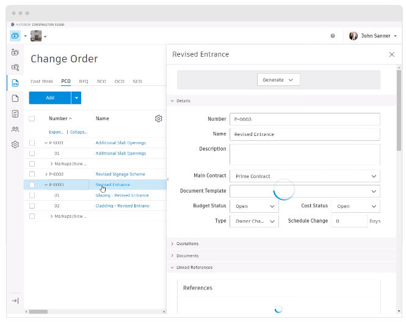Viewport: 406px width, 322px height.
Task: Close the Revised Entrance panel
Action: click(392, 54)
